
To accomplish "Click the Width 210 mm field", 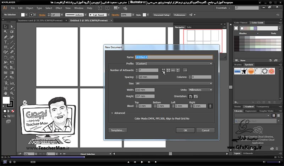I will (145, 90).
